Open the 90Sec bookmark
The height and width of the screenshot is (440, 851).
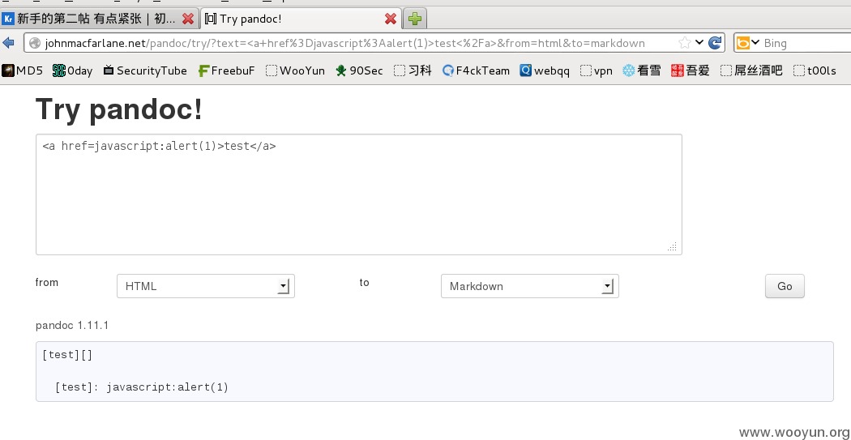[359, 70]
